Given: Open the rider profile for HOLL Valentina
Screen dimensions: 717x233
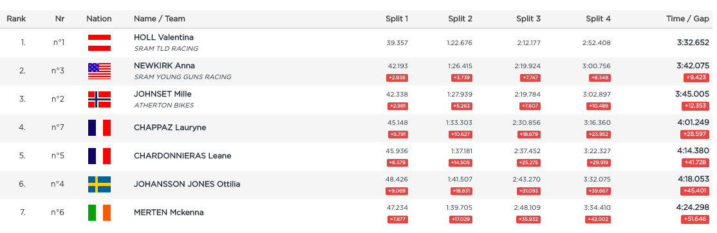Looking at the screenshot, I should 163,37.
